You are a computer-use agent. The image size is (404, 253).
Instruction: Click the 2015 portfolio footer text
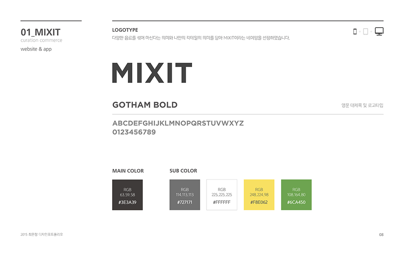coord(42,234)
